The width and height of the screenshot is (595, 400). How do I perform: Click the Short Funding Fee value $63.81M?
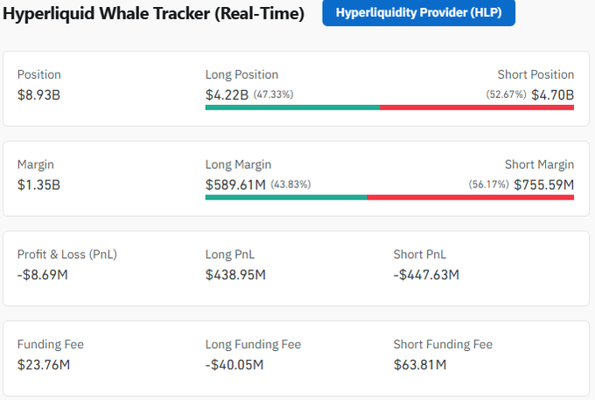pyautogui.click(x=420, y=365)
